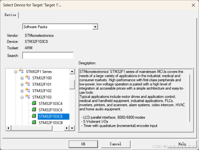Close the Select Device dialog
This screenshot has width=199, height=150.
click(x=193, y=5)
